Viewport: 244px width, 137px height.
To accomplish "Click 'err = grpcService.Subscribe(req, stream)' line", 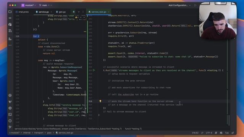I will [132, 33].
